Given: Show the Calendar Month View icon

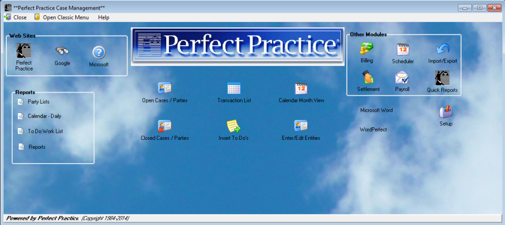Looking at the screenshot, I should point(301,88).
